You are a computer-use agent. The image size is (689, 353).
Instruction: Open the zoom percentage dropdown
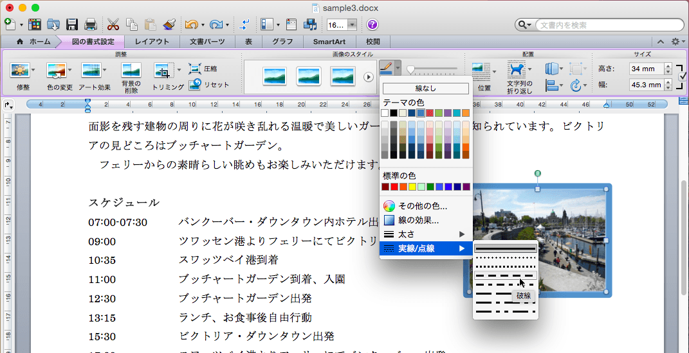tap(353, 25)
